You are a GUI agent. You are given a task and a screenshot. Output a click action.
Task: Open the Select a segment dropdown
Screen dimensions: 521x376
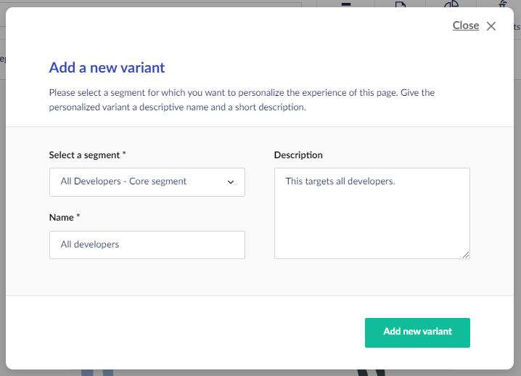point(147,181)
